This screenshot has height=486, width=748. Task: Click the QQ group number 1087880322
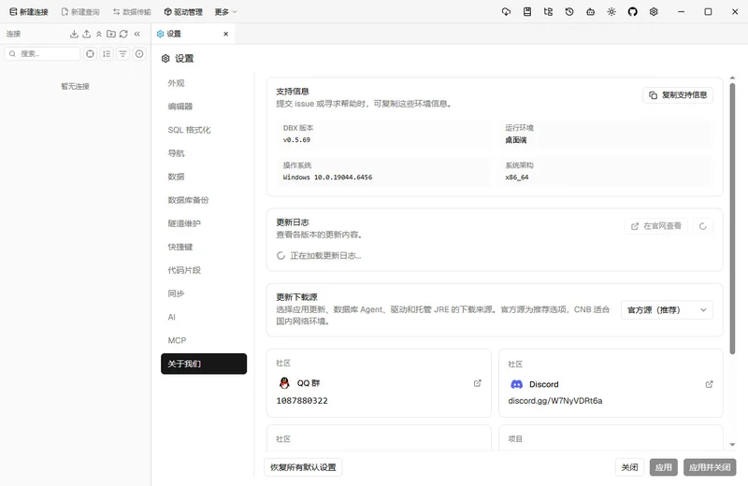(x=302, y=401)
